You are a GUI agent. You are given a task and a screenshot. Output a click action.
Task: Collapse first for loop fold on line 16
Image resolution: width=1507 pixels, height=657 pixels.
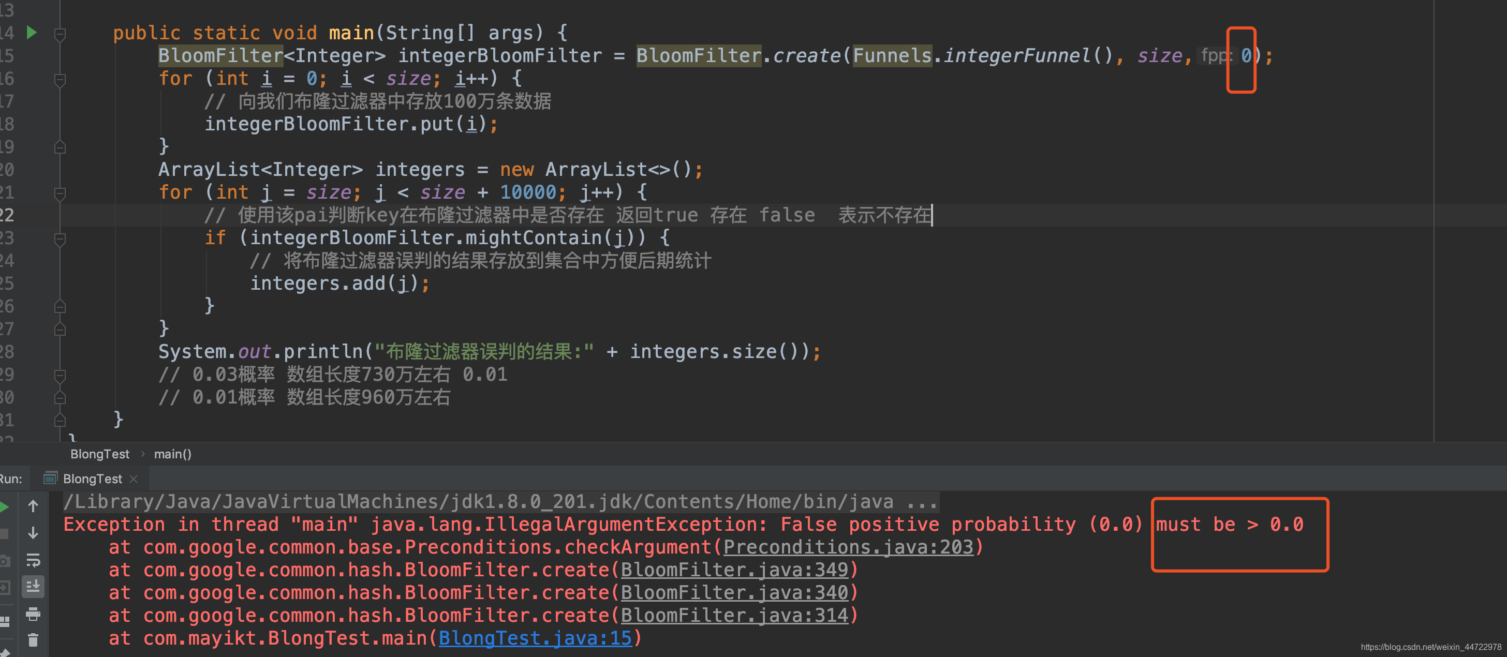pyautogui.click(x=60, y=80)
